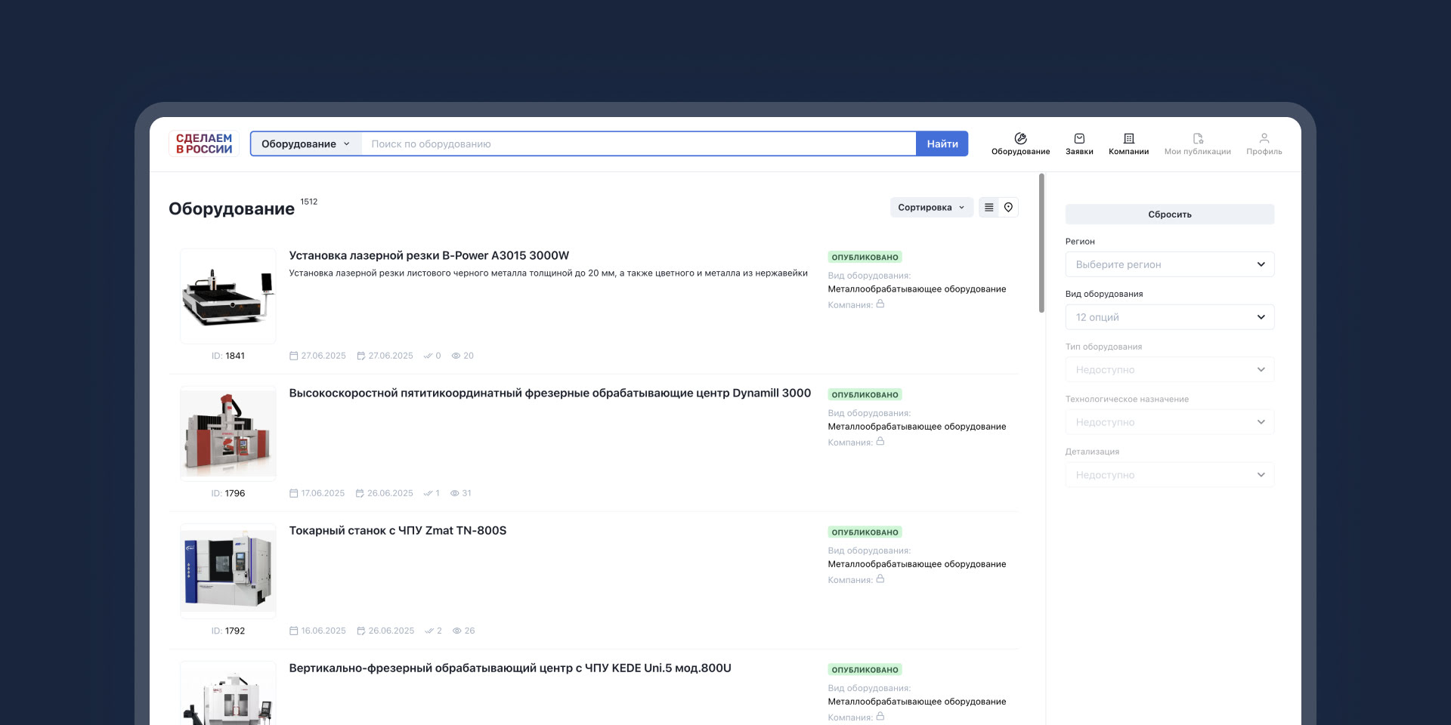The width and height of the screenshot is (1451, 725).
Task: Click views eye icon showing 31
Action: (x=455, y=493)
